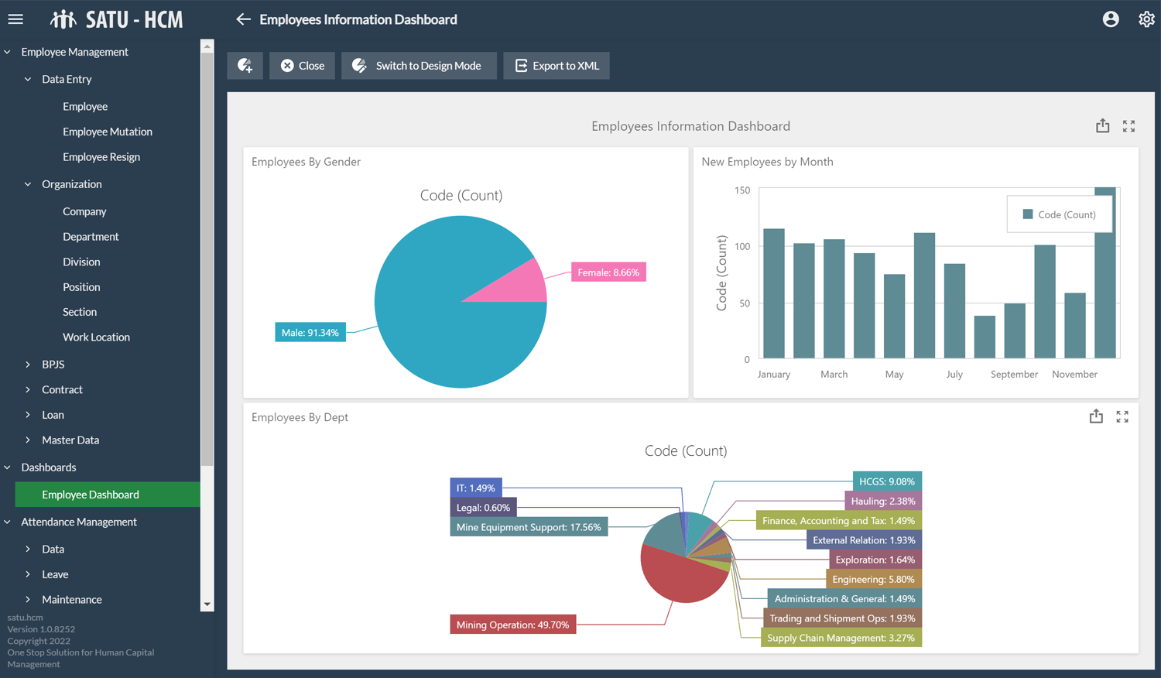Screen dimensions: 1161x678
Task: Maximize the dashboard with the top fullscreen icon
Action: point(1128,126)
